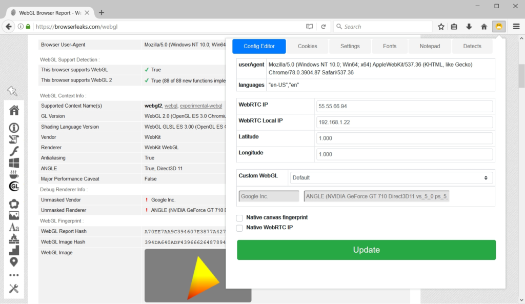Enable Native canvas fingerprint checkbox

point(239,218)
